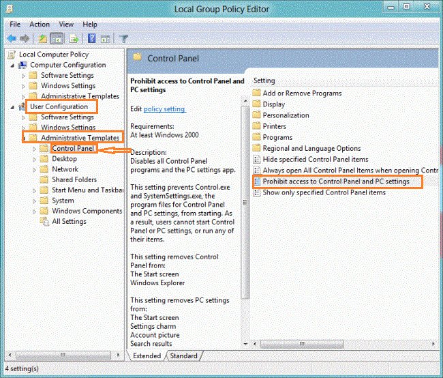Expand the Control Panel tree node
The image size is (443, 378).
tap(34, 149)
